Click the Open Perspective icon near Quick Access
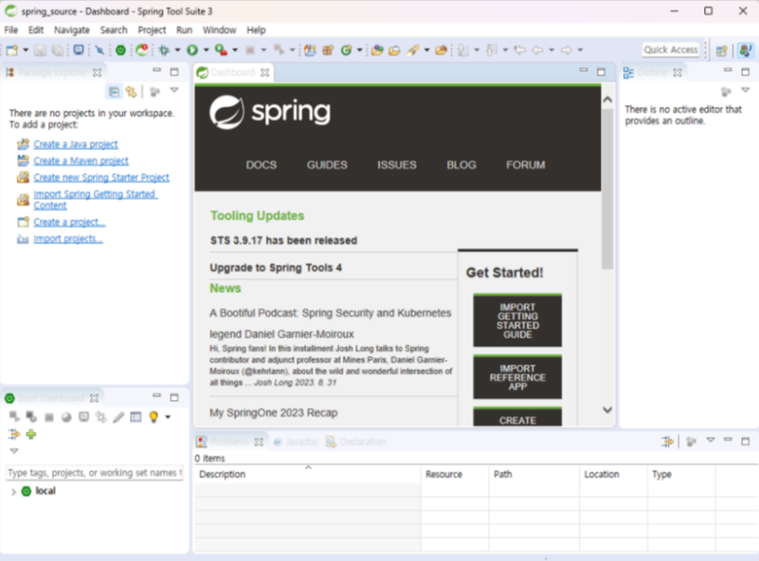The width and height of the screenshot is (759, 561). point(722,50)
